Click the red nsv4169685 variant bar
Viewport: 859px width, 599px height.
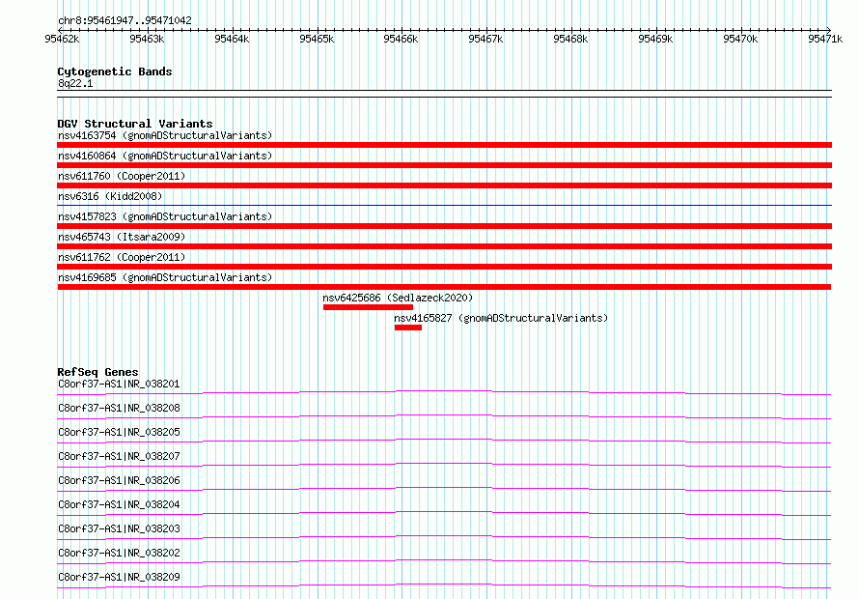[x=444, y=287]
